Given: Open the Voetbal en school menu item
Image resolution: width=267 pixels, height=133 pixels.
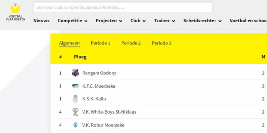Looking at the screenshot, I should pos(248,21).
